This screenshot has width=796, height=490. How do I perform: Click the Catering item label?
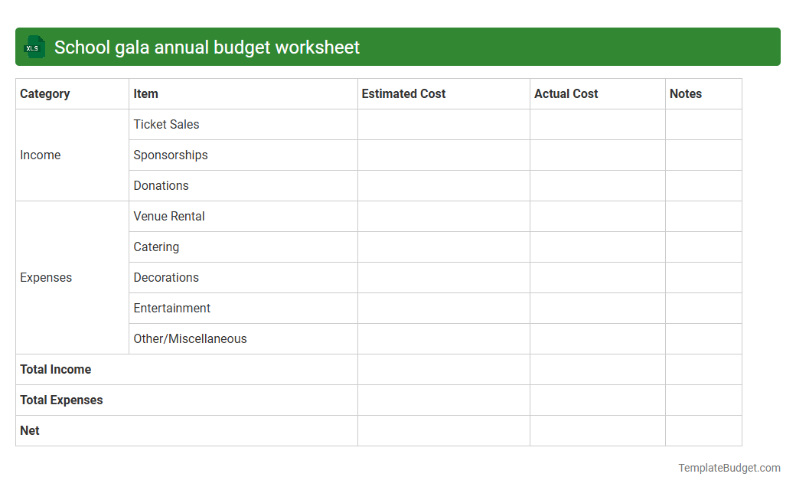156,247
